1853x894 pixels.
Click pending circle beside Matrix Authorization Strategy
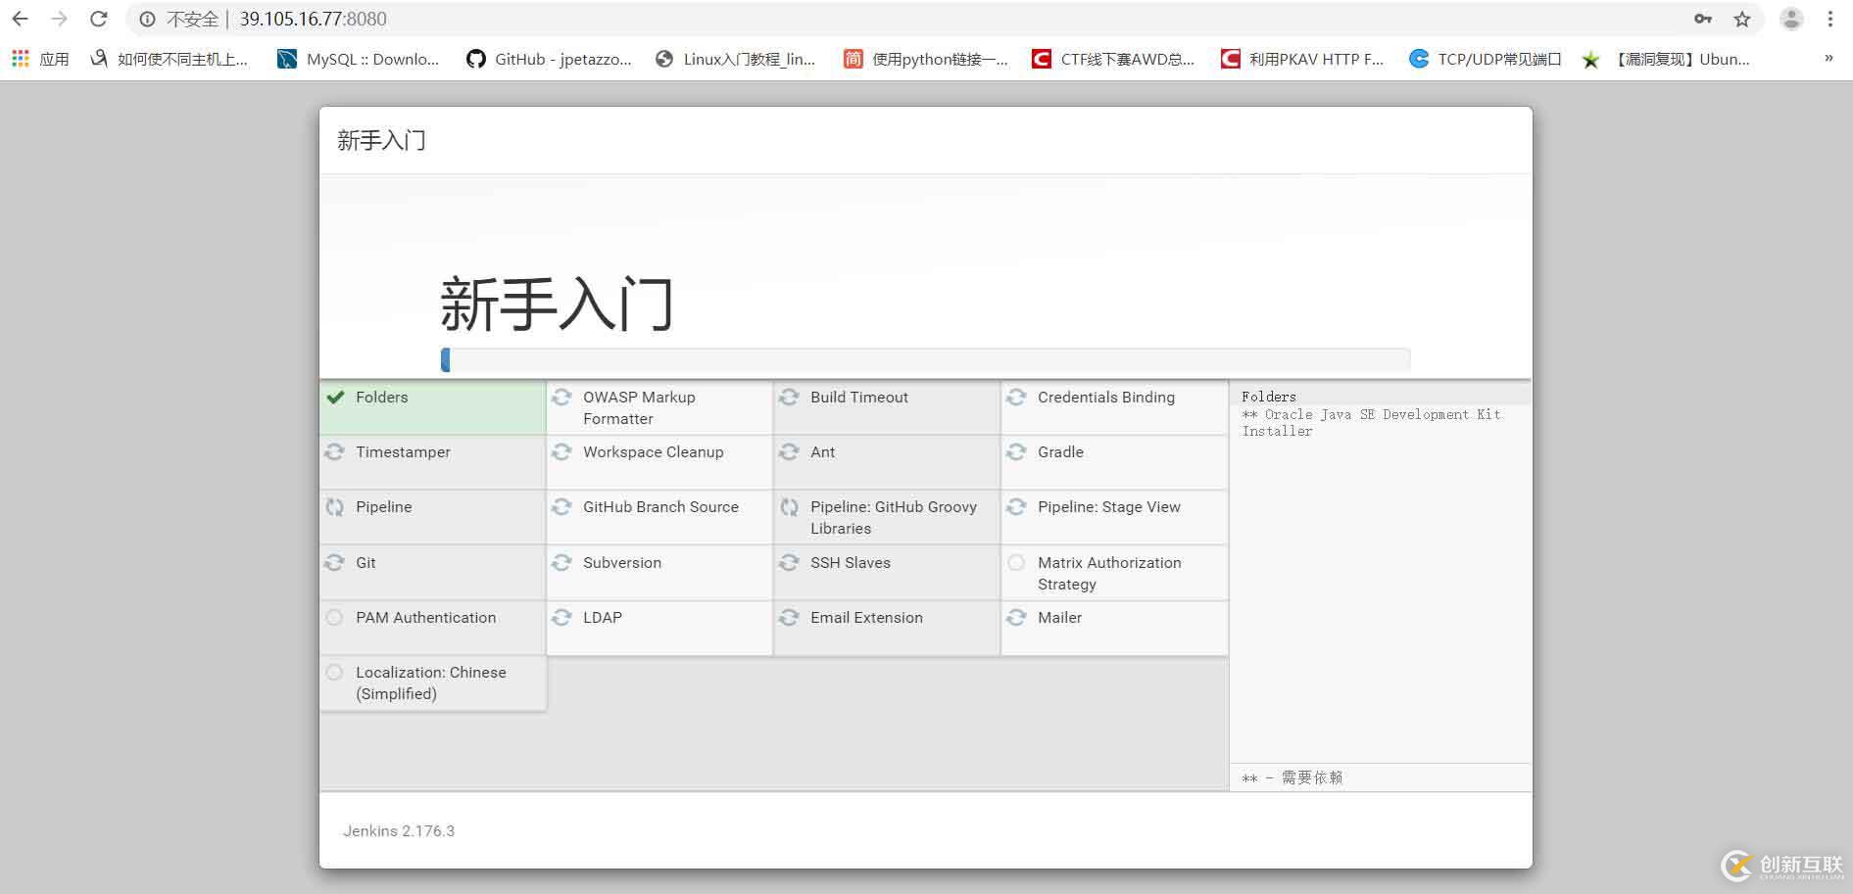tap(1016, 562)
